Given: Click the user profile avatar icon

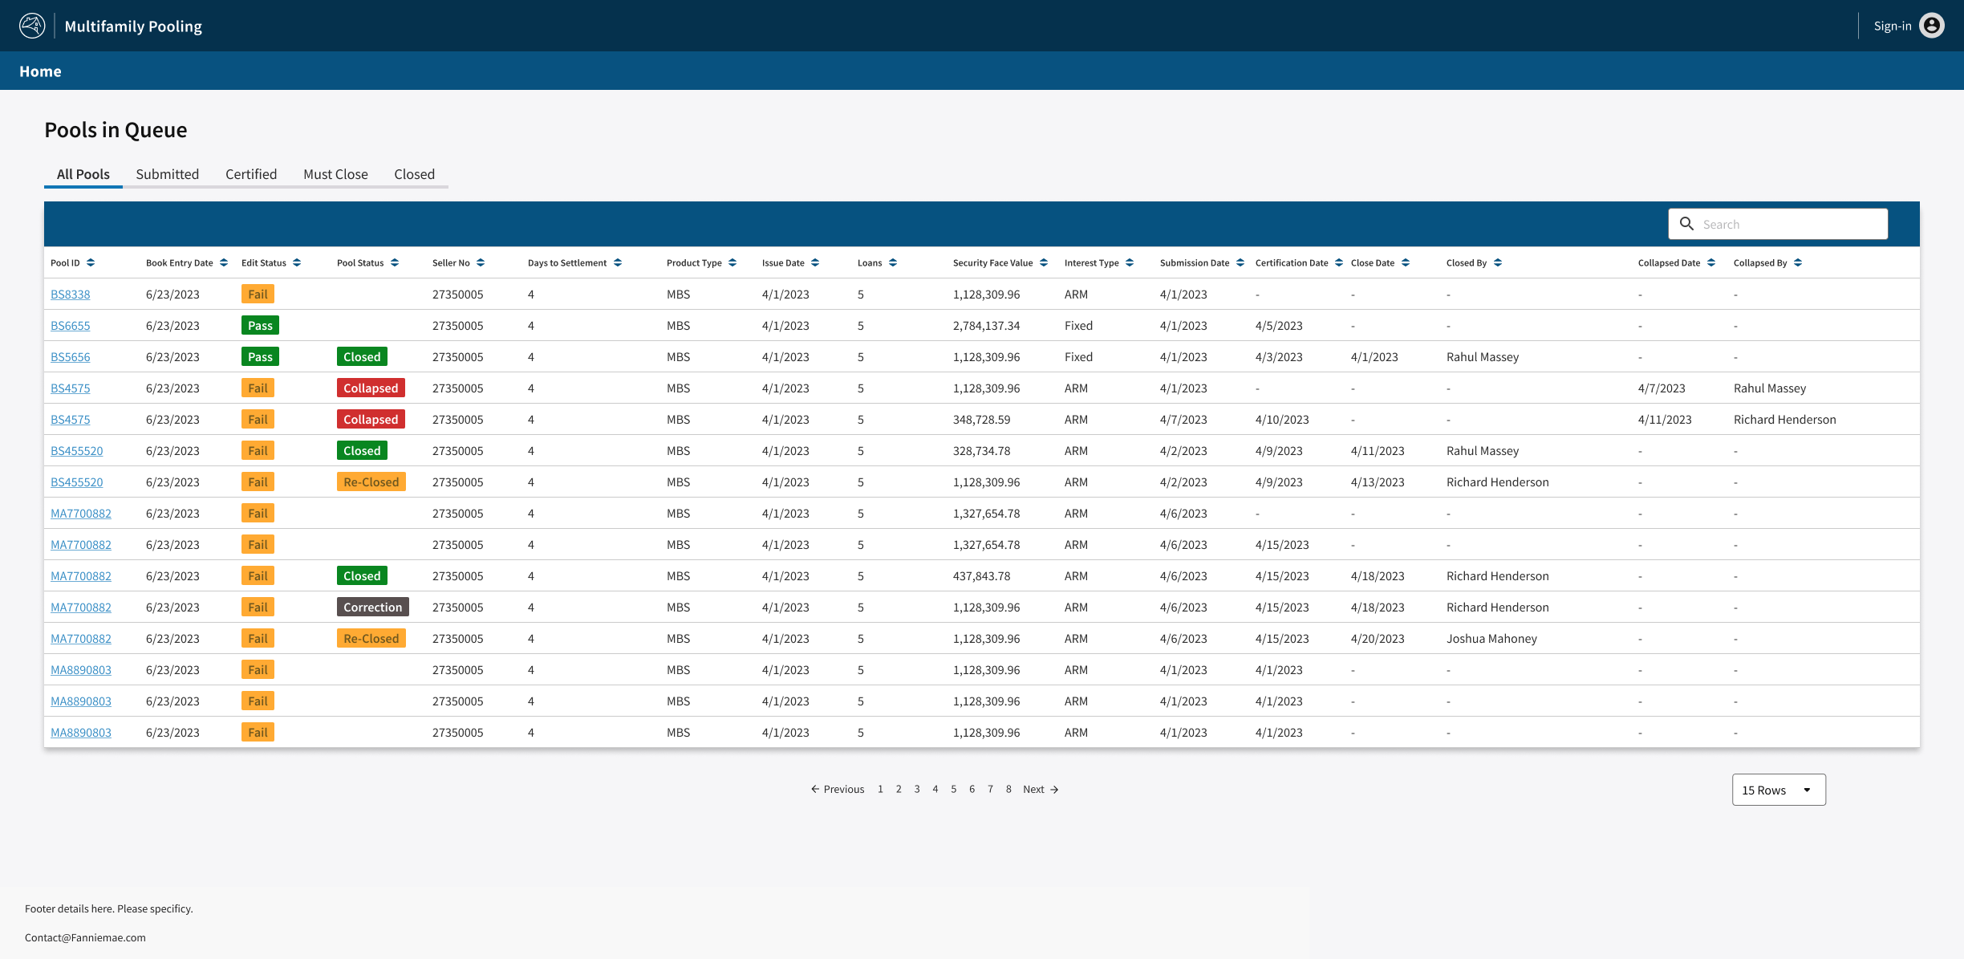Looking at the screenshot, I should [1932, 26].
